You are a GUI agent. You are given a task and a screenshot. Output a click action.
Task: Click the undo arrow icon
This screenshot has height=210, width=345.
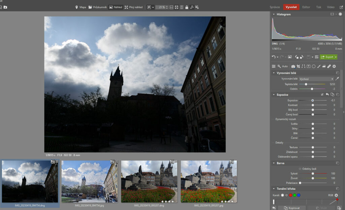tap(274, 57)
